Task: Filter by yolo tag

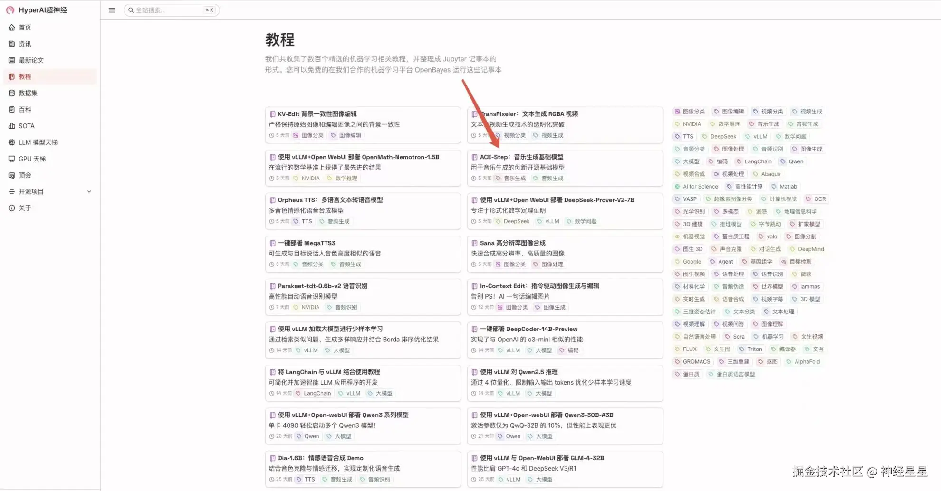Action: (768, 236)
